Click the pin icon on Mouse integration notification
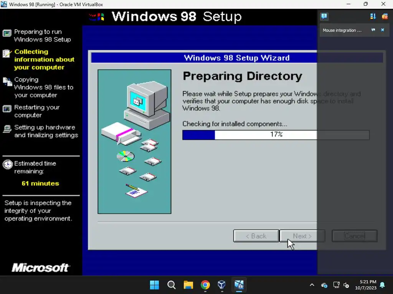 coord(373,30)
